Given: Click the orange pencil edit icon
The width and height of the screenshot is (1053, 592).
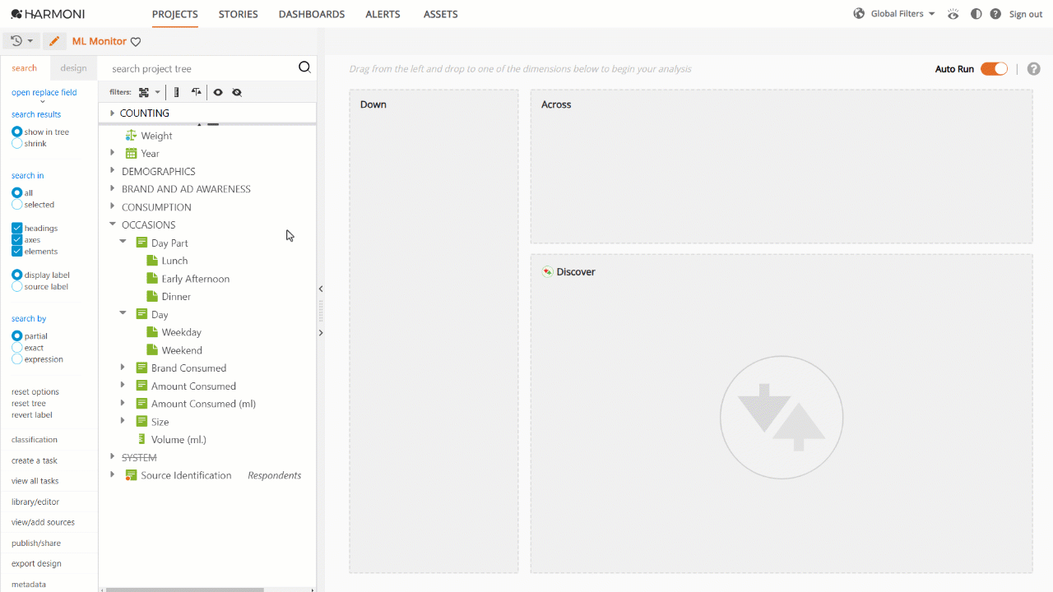Looking at the screenshot, I should coord(54,41).
